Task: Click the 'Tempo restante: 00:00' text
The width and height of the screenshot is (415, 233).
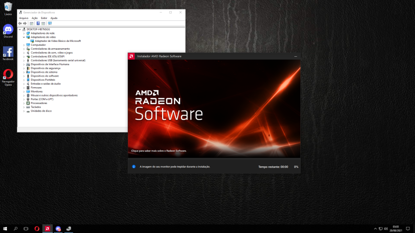Action: 273,167
